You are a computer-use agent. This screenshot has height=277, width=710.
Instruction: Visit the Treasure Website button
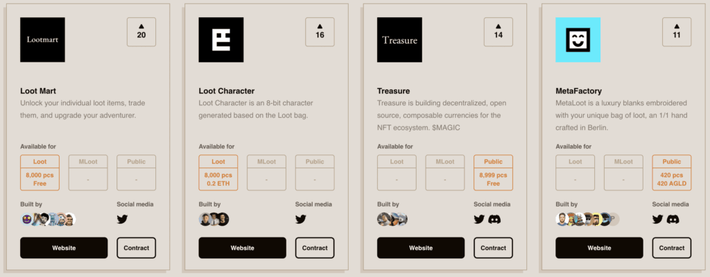421,248
